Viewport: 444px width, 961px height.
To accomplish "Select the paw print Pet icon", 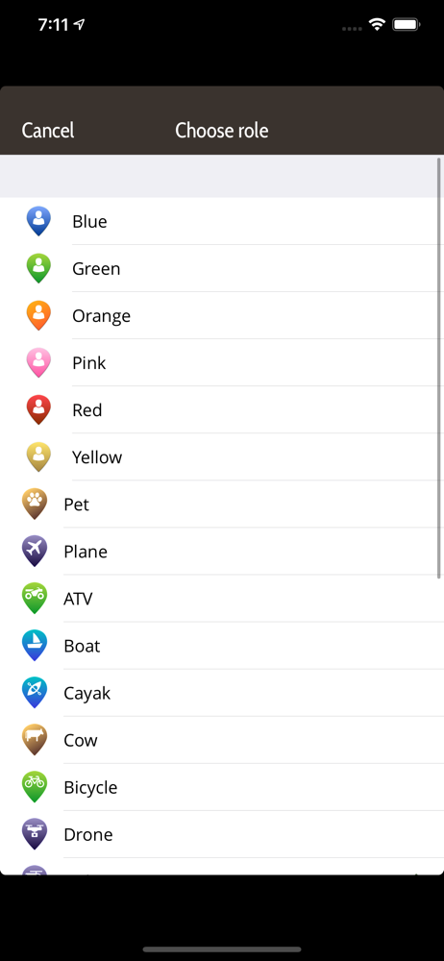I will (35, 505).
